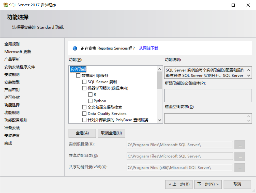The height and width of the screenshot is (193, 256).
Task: Check the SQL Server 复制 checkbox
Action: coord(84,82)
